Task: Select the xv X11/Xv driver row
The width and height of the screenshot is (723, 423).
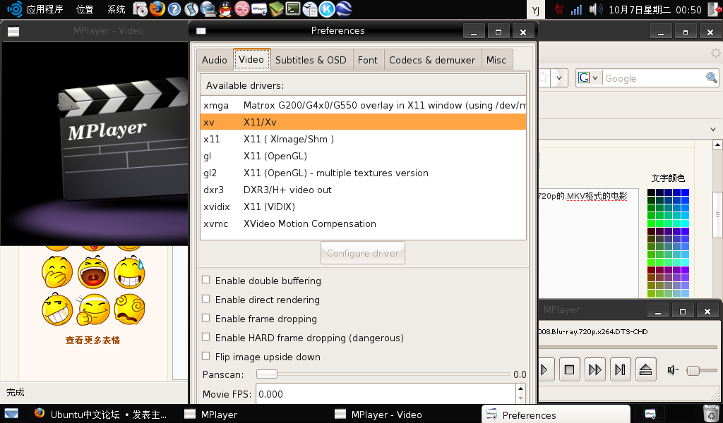Action: 364,122
